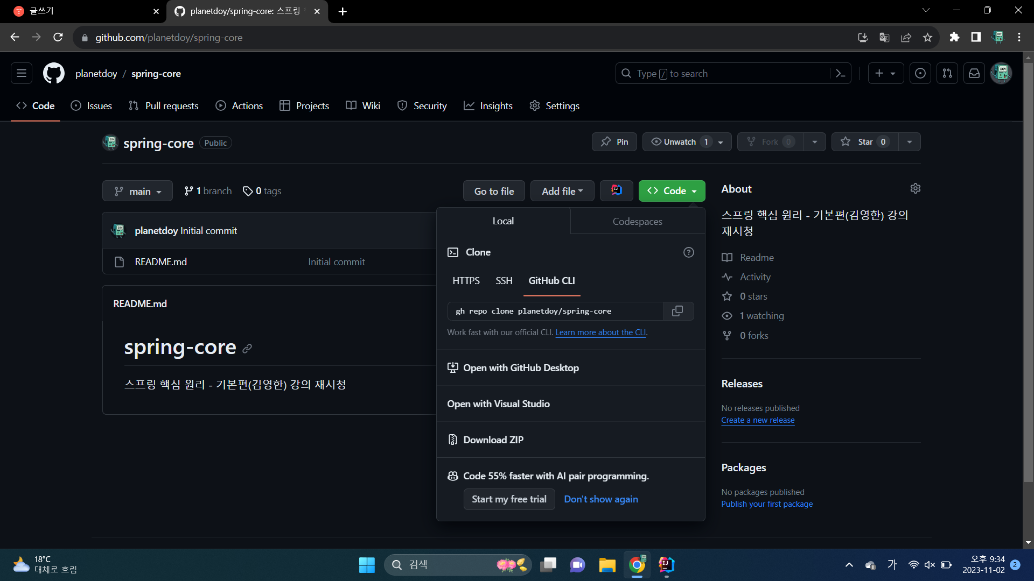Expand the Fork options dropdown arrow
The height and width of the screenshot is (581, 1034).
coord(815,141)
